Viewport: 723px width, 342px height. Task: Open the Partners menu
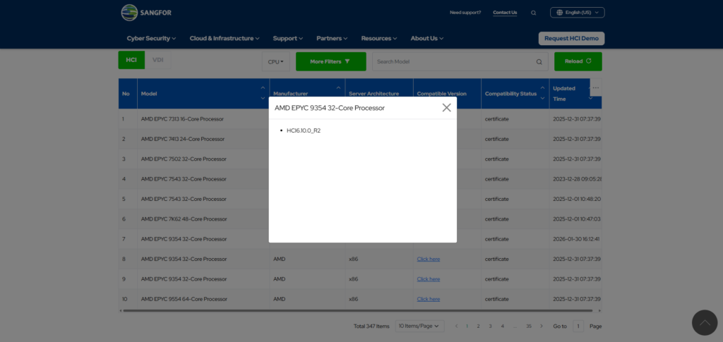click(332, 38)
